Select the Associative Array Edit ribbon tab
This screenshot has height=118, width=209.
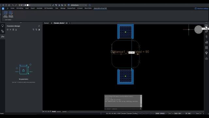[100, 8]
